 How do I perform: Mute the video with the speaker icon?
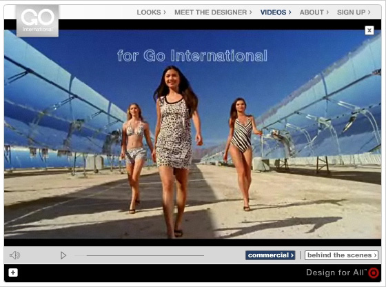[x=14, y=255]
